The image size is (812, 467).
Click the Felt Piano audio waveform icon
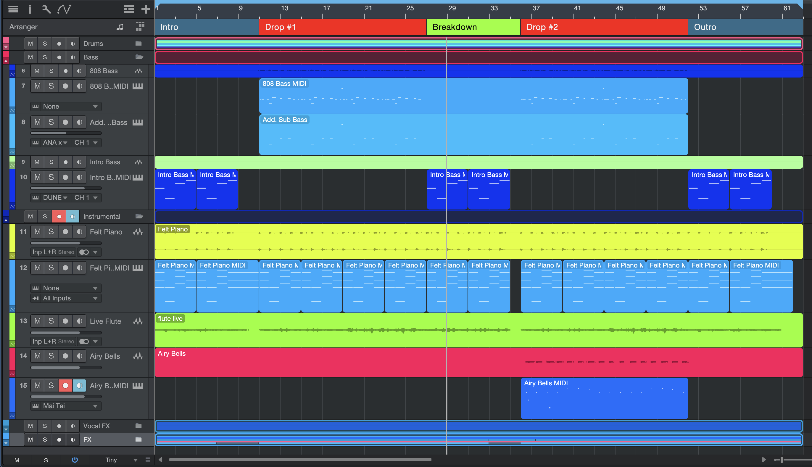coord(138,232)
